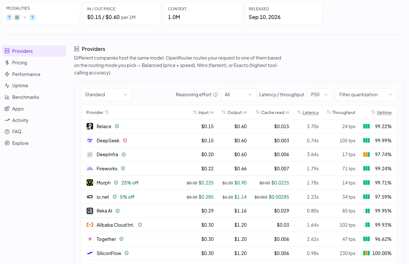The width and height of the screenshot is (409, 264).
Task: Click the shield icon beside SiliconFlow
Action: tap(127, 253)
